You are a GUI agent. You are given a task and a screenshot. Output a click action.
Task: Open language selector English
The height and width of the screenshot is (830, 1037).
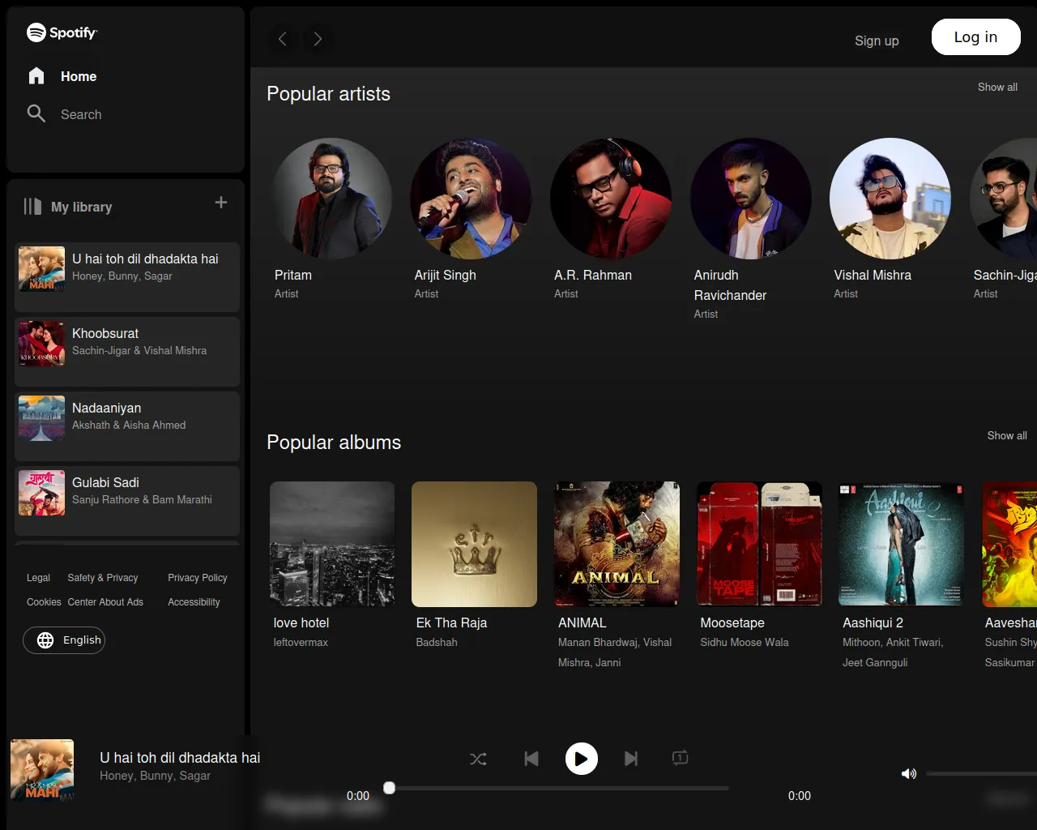click(64, 640)
